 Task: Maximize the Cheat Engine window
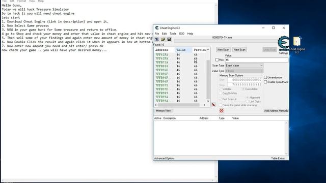click(274, 28)
